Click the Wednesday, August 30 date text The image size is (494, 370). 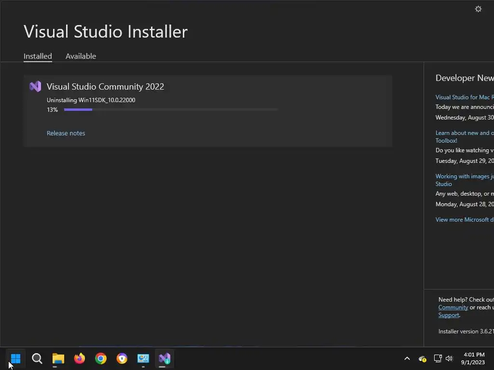[465, 118]
